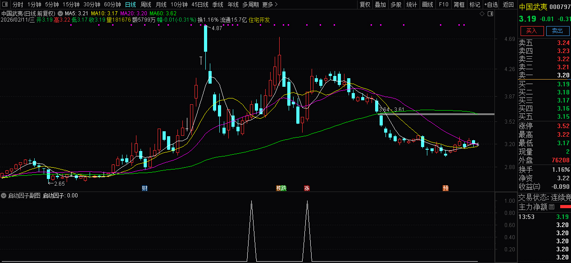Select the 周线 weekly period tab

point(145,4)
